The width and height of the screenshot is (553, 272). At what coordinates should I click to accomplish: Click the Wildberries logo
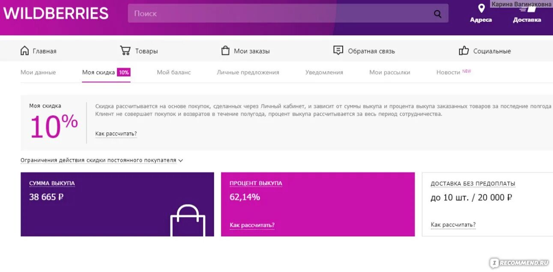[56, 13]
